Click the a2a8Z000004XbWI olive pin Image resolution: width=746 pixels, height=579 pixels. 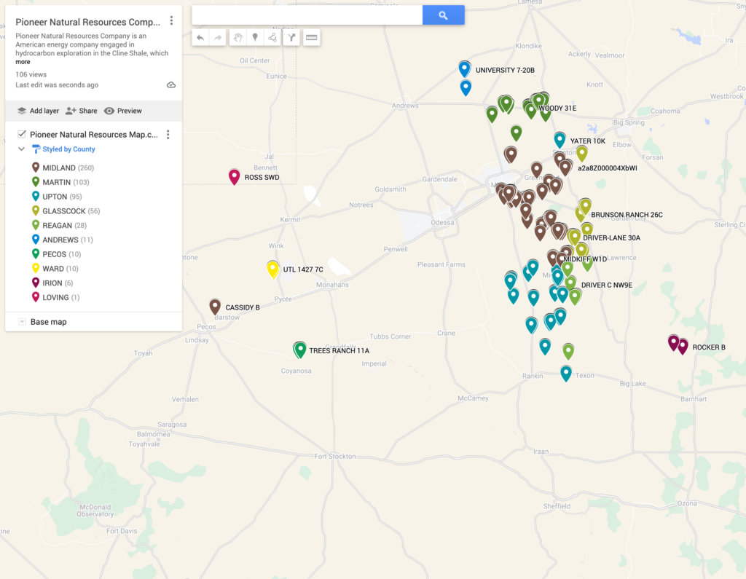point(582,154)
